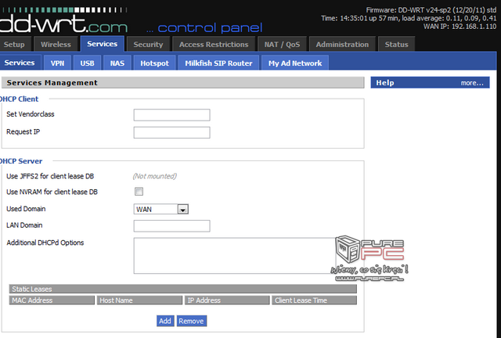Open the Wireless tab
Image resolution: width=501 pixels, height=338 pixels.
(x=56, y=45)
